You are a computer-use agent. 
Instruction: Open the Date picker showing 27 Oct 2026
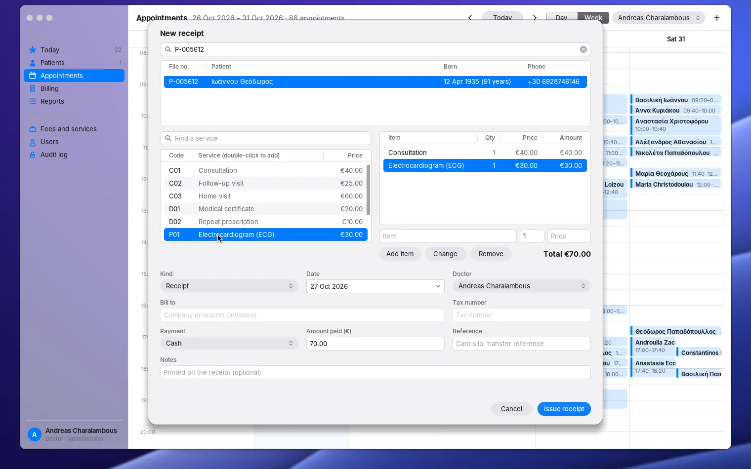(375, 286)
